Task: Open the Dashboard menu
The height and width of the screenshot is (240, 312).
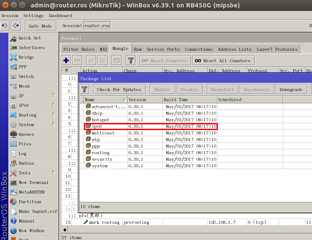Action: tap(60, 15)
